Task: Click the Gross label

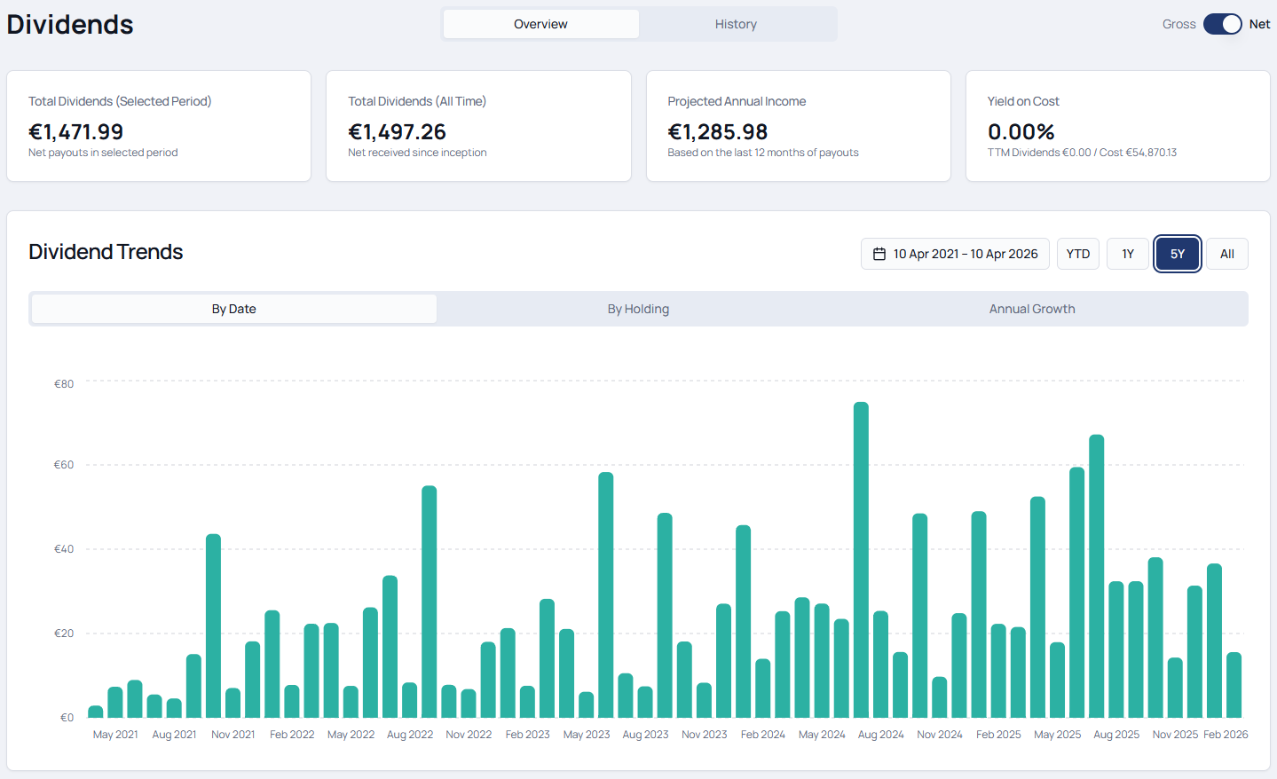Action: [x=1178, y=24]
